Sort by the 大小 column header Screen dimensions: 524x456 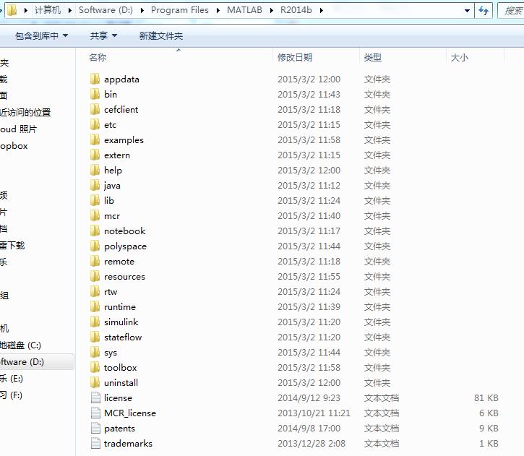[460, 58]
